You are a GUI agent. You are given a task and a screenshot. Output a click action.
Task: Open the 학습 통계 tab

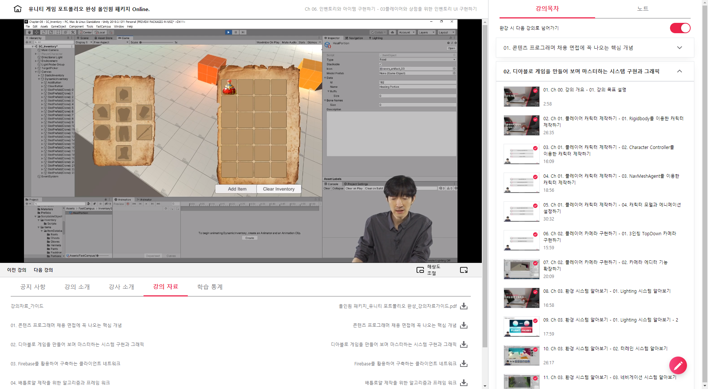[x=210, y=287]
